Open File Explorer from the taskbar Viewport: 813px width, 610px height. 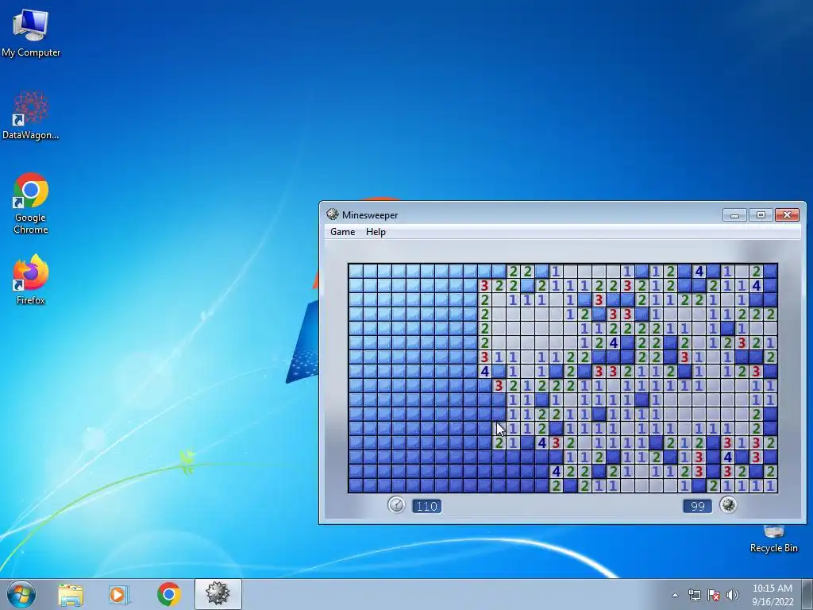coord(71,595)
